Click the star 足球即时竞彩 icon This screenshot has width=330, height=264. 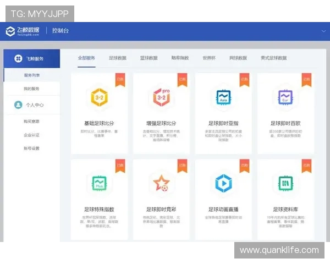click(161, 183)
